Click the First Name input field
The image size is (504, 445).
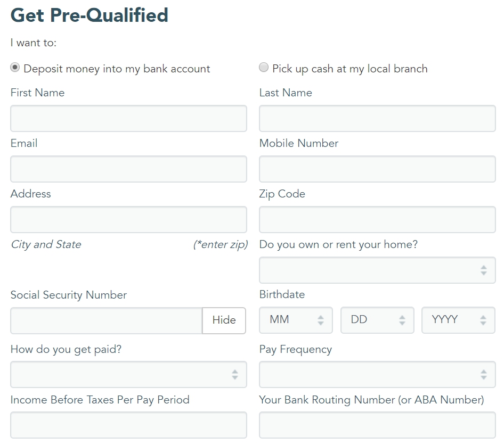128,118
